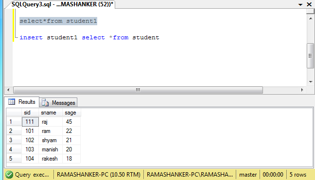Click the 'insert' keyword in the query
The image size is (315, 180).
click(x=31, y=37)
